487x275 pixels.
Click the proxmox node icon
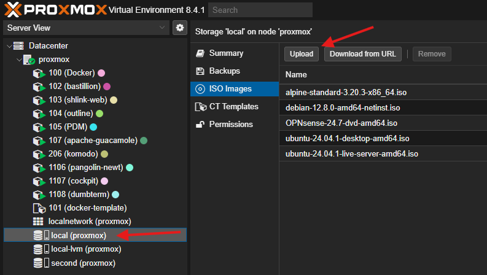29,60
